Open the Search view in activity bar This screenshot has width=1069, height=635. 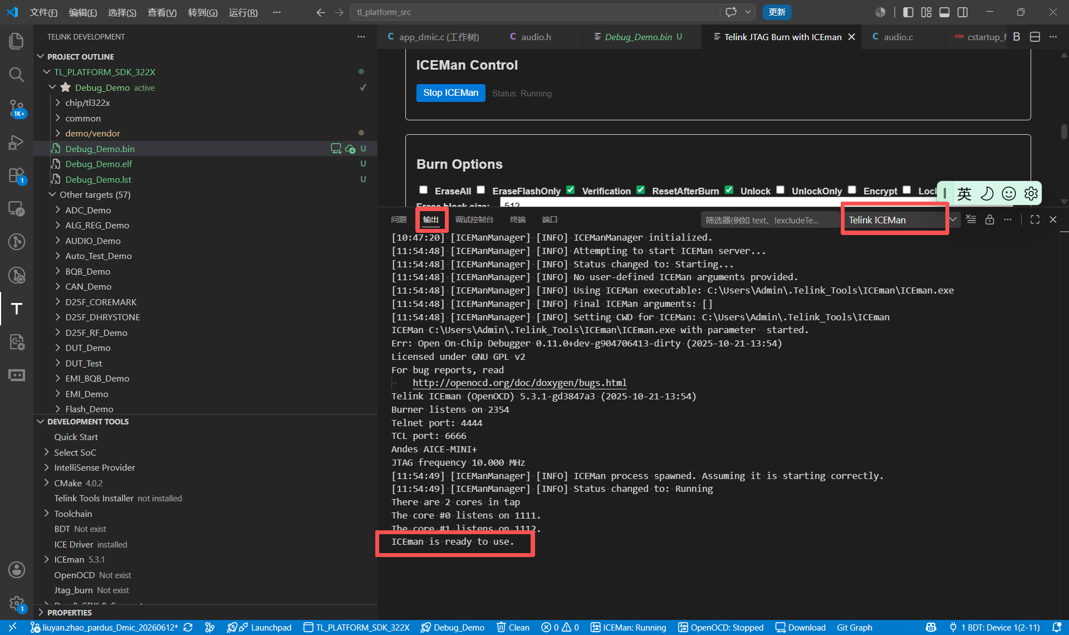(17, 74)
